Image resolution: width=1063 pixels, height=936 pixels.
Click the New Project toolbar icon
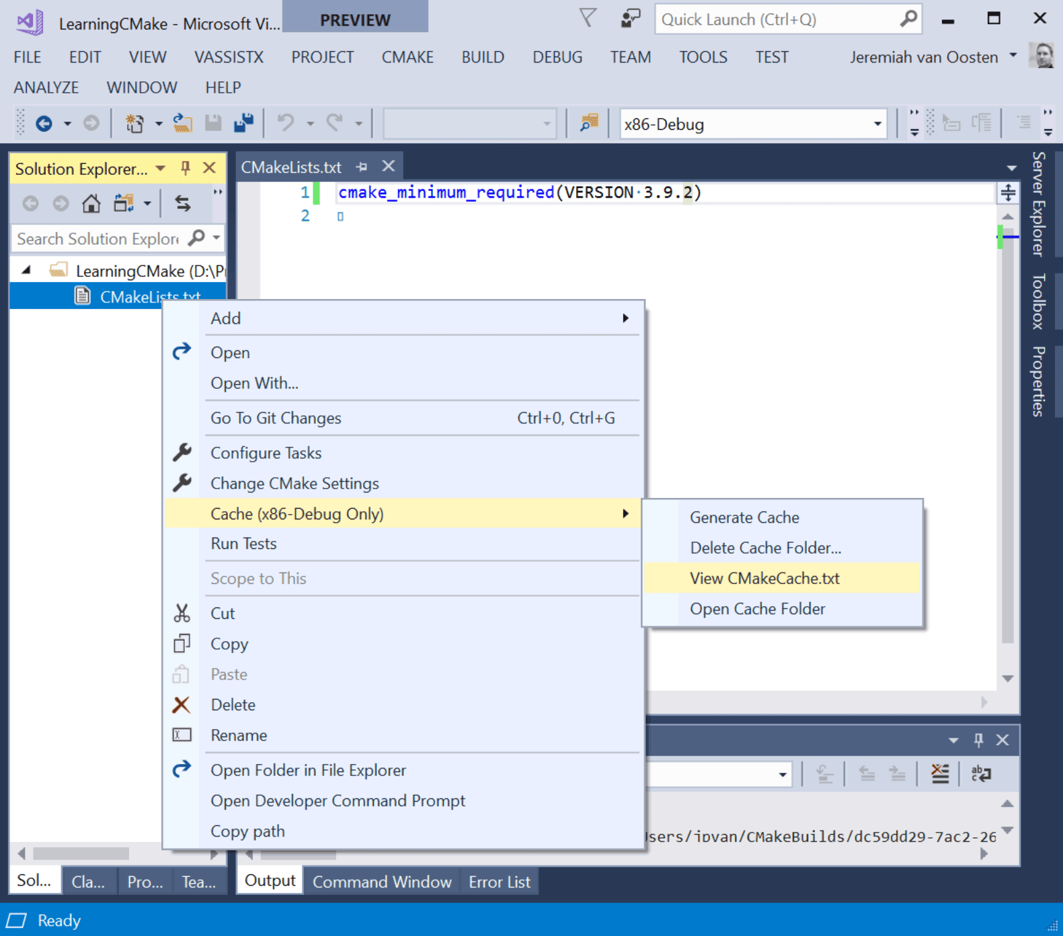point(135,124)
